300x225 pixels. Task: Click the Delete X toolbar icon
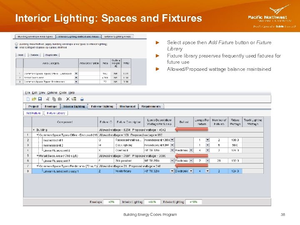[68, 99]
